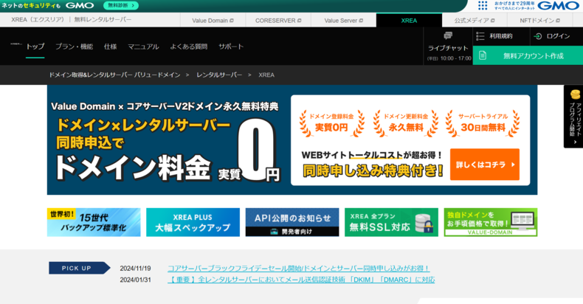
Task: Open the API公開のお知らせ banner
Action: pyautogui.click(x=292, y=222)
